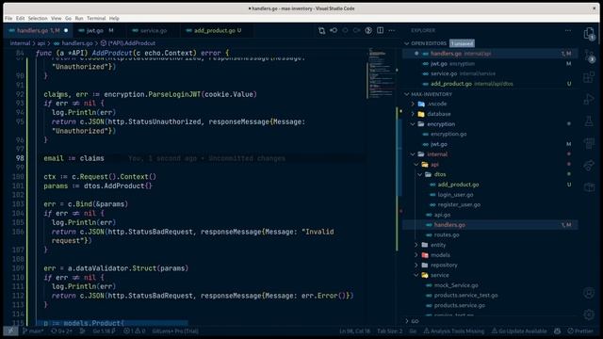603x339 pixels.
Task: Collapse the encryption folder
Action: [413, 123]
